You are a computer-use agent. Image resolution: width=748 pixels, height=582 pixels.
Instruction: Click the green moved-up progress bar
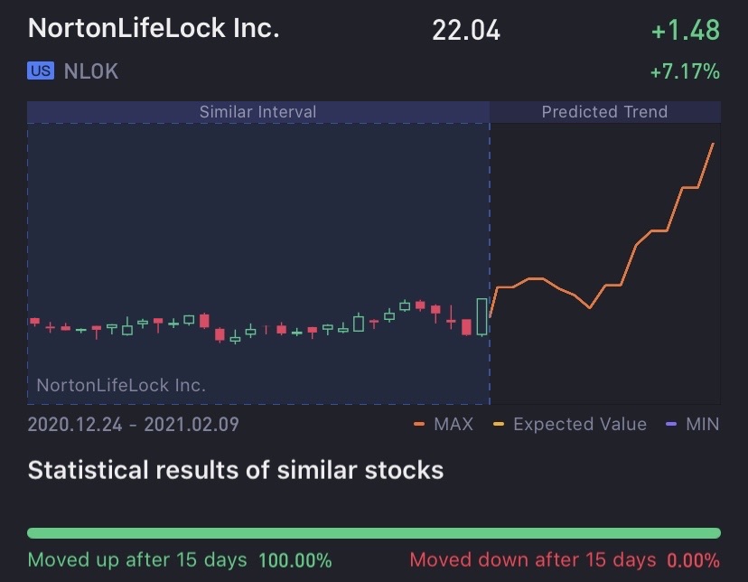pos(374,533)
